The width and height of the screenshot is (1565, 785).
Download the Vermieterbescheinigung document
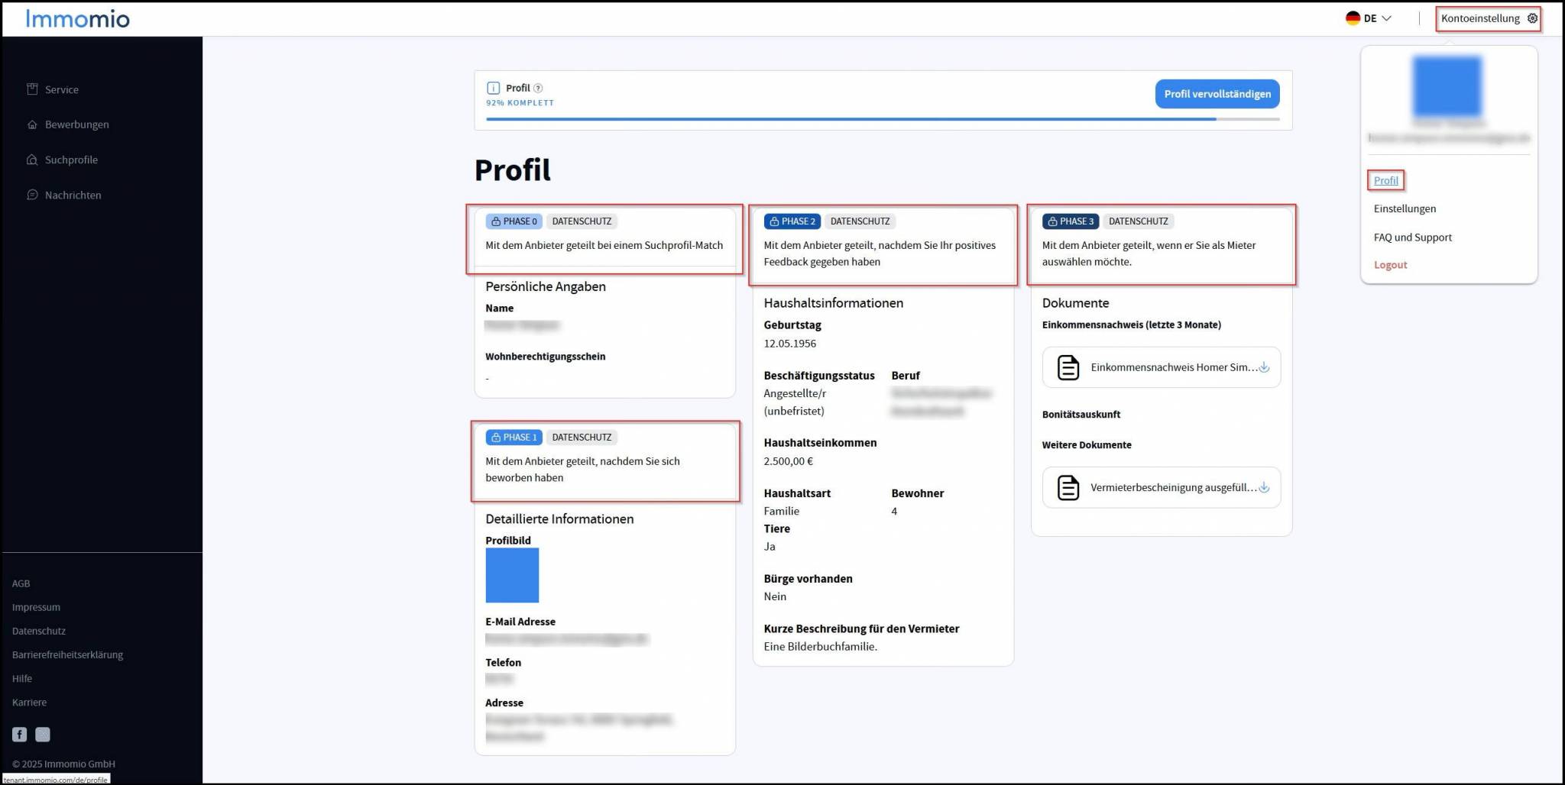[x=1264, y=488]
